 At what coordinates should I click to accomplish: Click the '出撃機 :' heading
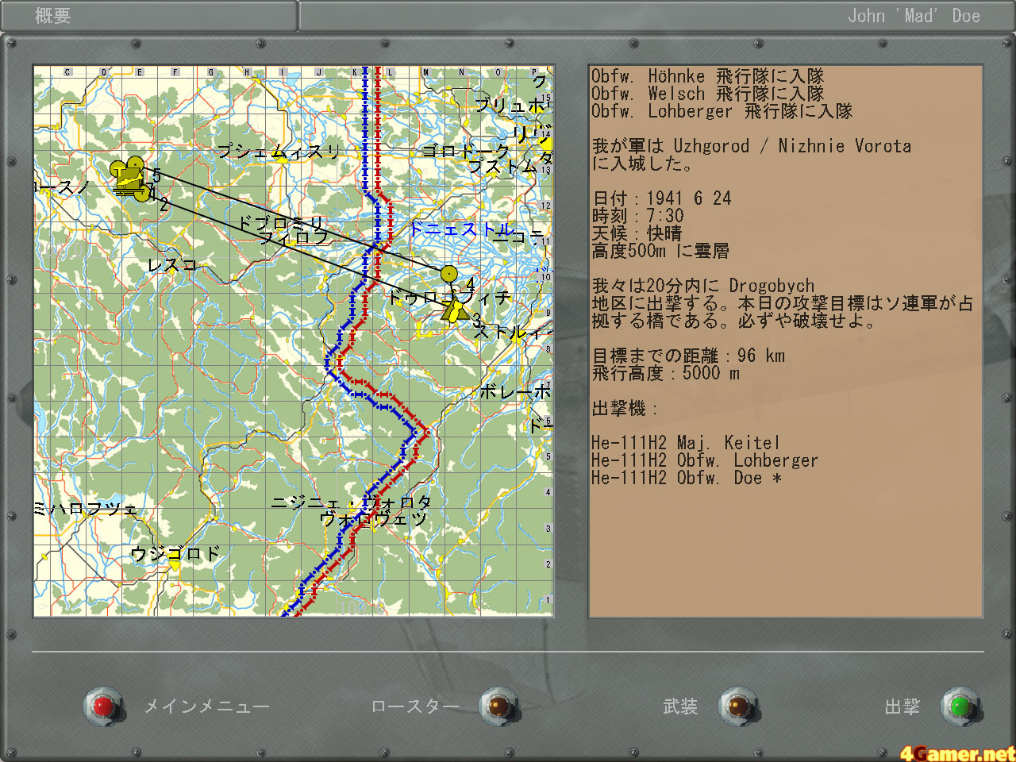pyautogui.click(x=625, y=408)
